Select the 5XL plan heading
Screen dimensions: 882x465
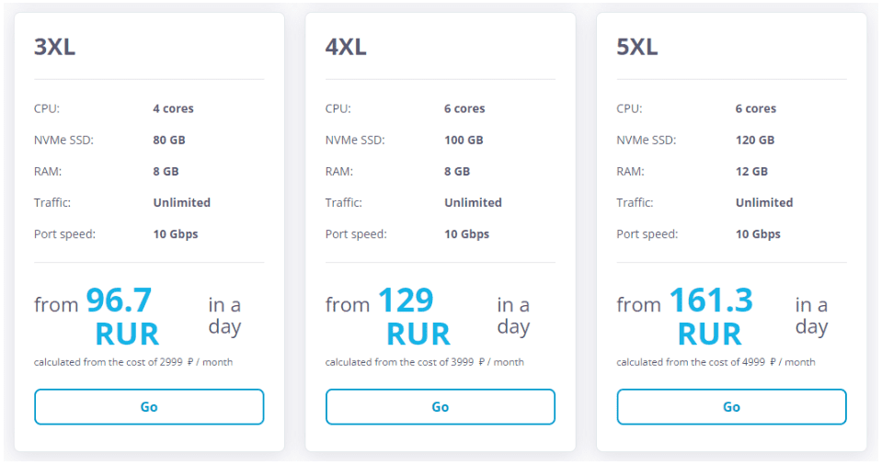(x=637, y=47)
